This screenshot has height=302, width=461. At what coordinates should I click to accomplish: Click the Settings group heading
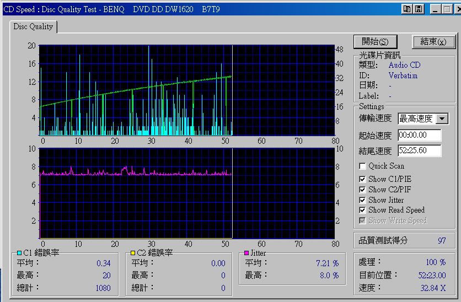pyautogui.click(x=371, y=106)
